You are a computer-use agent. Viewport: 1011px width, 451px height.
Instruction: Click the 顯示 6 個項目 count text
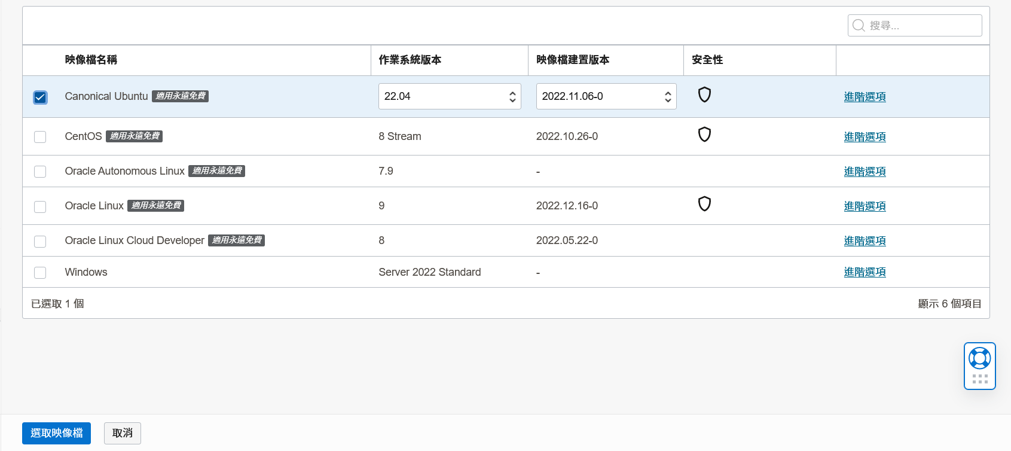[949, 304]
